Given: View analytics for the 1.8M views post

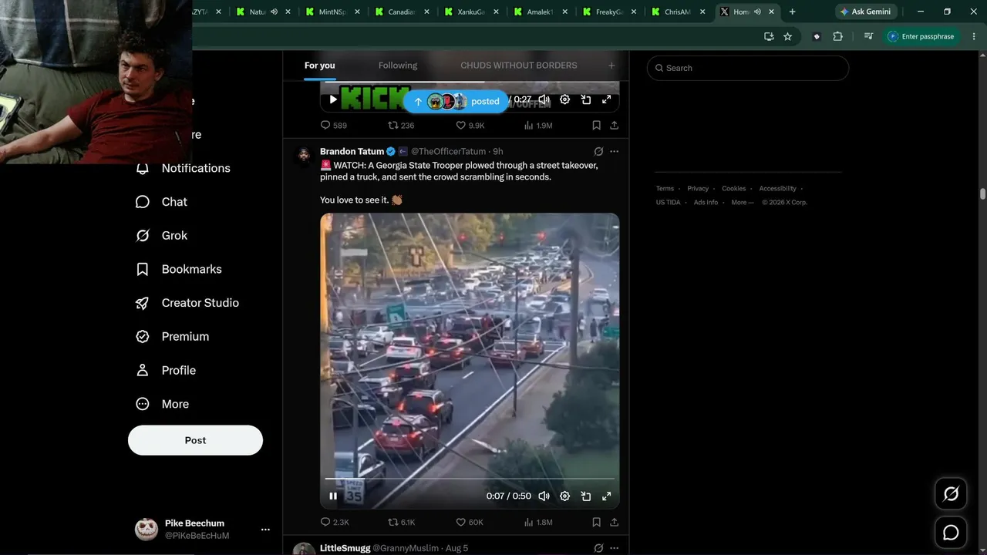Looking at the screenshot, I should [x=538, y=522].
